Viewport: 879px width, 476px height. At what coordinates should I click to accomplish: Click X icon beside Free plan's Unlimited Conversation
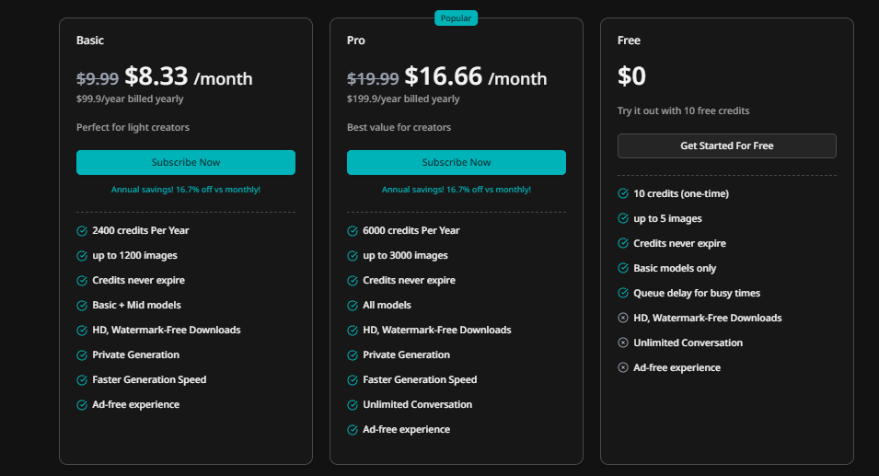pos(623,342)
